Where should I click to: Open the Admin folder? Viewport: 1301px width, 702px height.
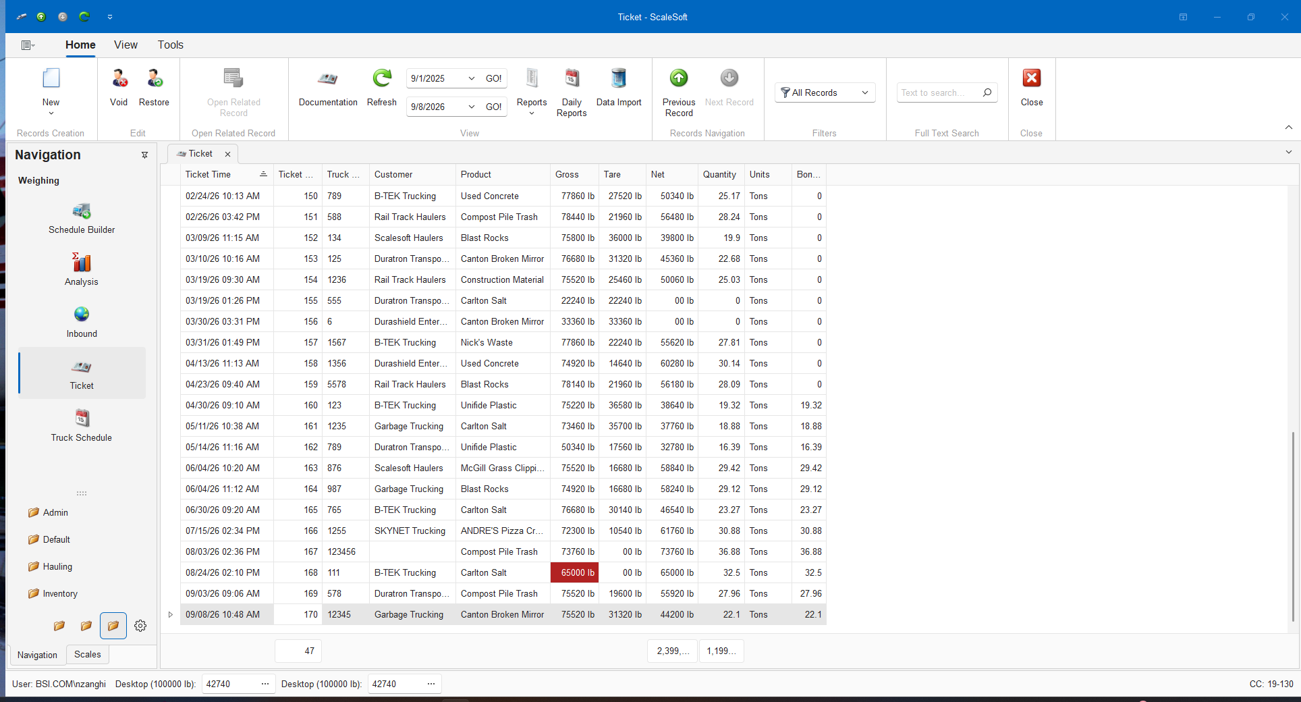click(48, 512)
